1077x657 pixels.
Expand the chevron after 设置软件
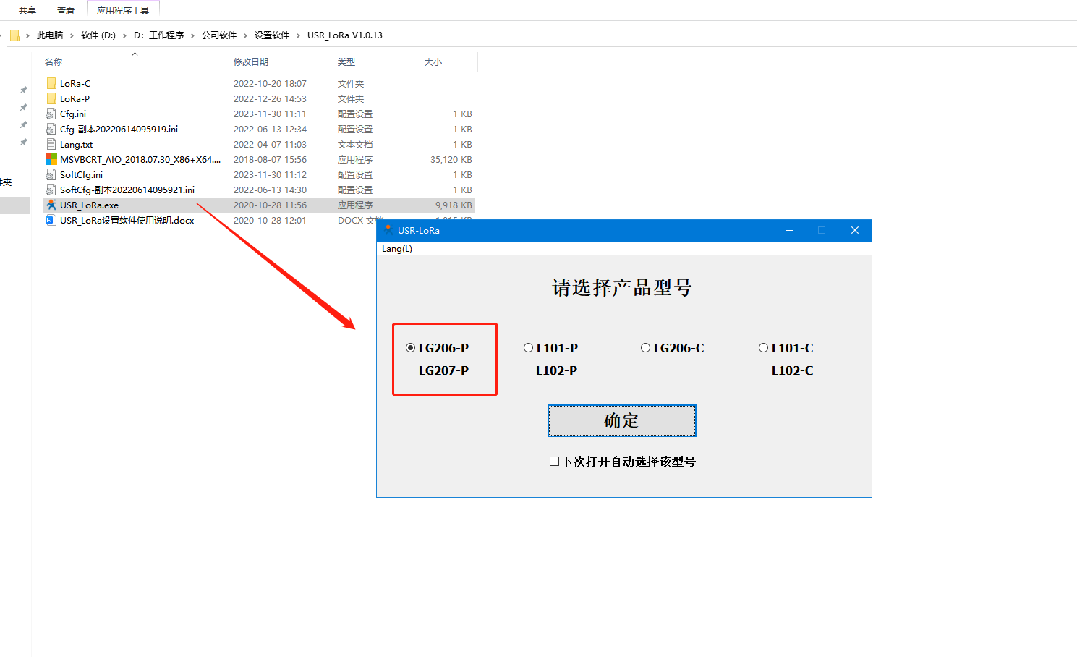[x=298, y=35]
